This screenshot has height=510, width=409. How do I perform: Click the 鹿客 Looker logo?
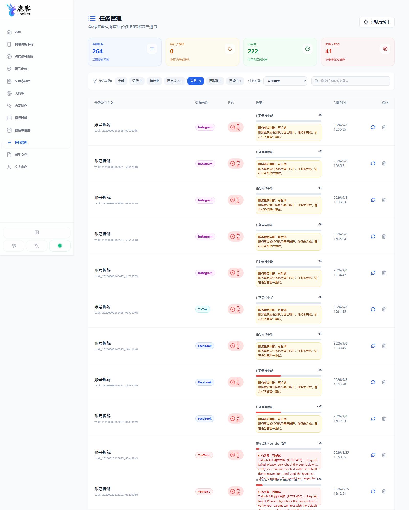[19, 10]
